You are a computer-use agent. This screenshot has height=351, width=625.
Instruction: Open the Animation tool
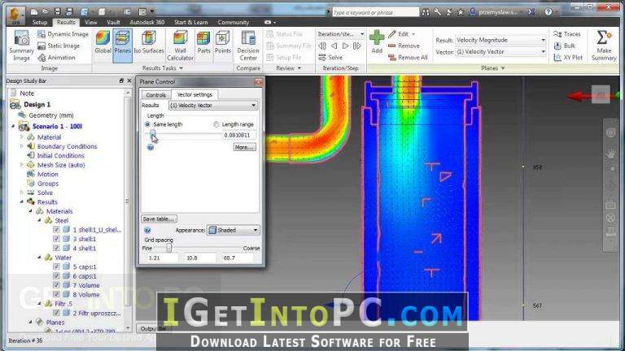coord(56,58)
